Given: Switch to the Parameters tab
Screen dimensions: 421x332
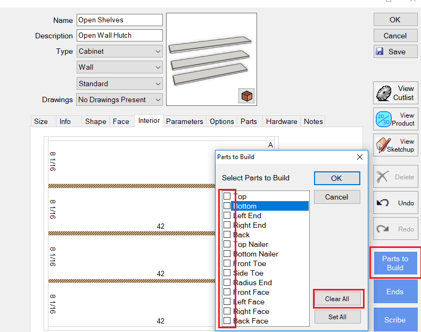Looking at the screenshot, I should [184, 121].
